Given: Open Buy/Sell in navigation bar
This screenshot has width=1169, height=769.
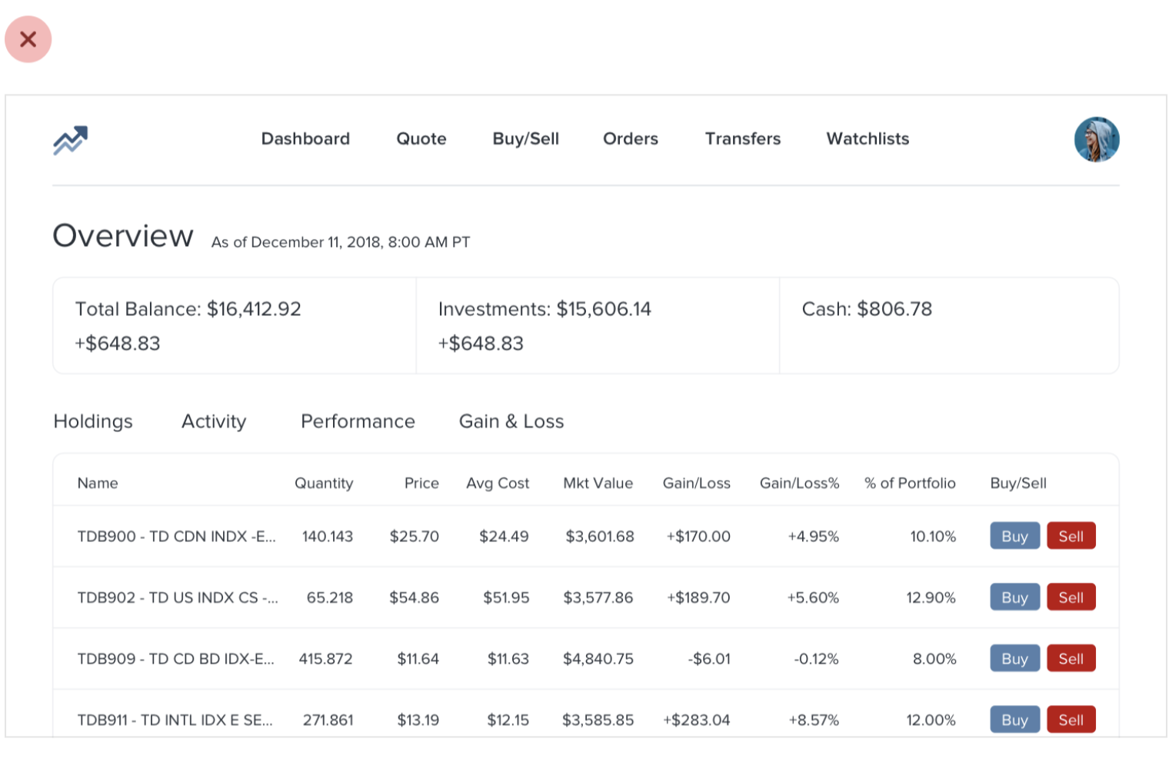Looking at the screenshot, I should 525,139.
